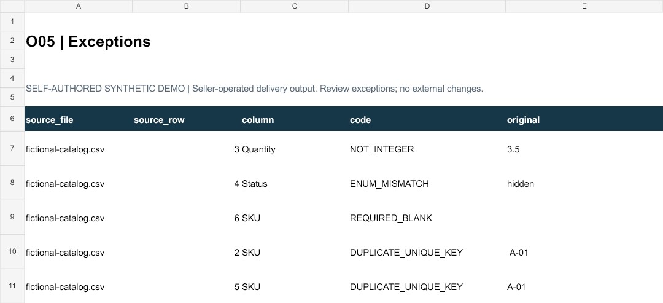The image size is (663, 303).
Task: Click the 3 Quantity cell
Action: pyautogui.click(x=295, y=149)
